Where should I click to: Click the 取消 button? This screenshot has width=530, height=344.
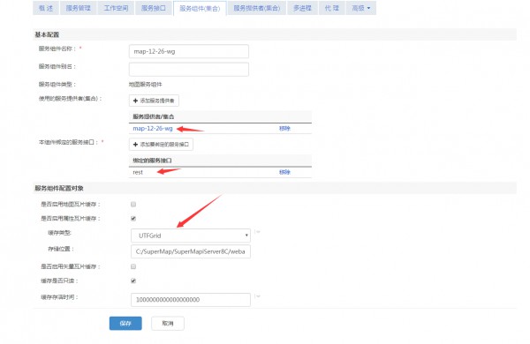[x=168, y=324]
